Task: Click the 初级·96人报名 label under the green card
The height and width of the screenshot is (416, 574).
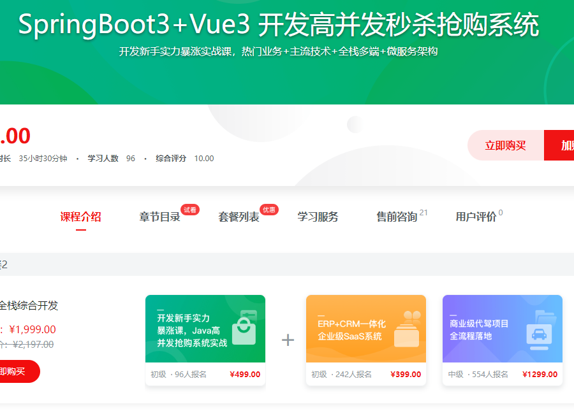Action: click(179, 374)
